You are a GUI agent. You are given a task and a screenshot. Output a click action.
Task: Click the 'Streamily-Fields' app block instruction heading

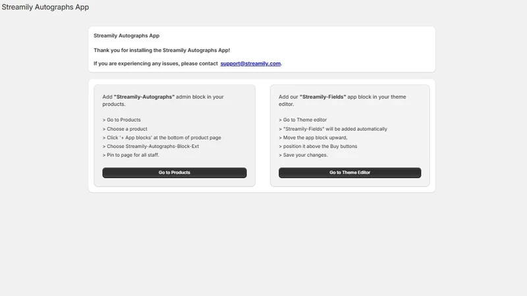[x=342, y=101]
